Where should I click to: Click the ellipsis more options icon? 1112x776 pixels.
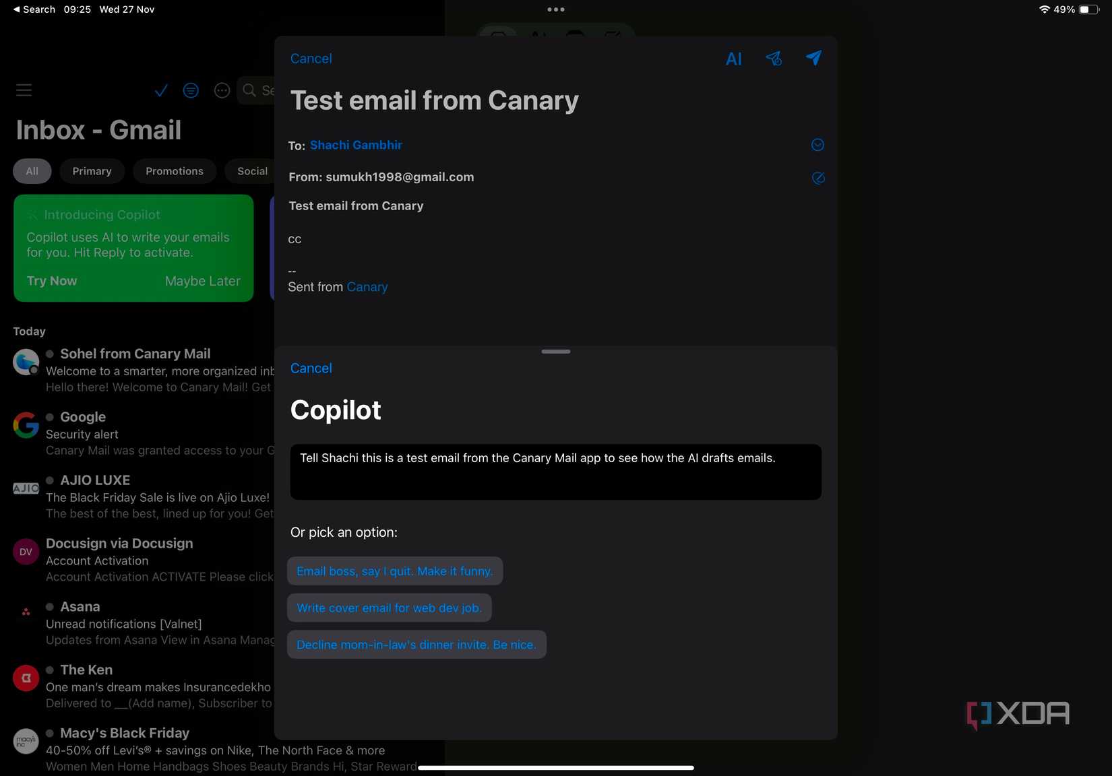coord(222,90)
